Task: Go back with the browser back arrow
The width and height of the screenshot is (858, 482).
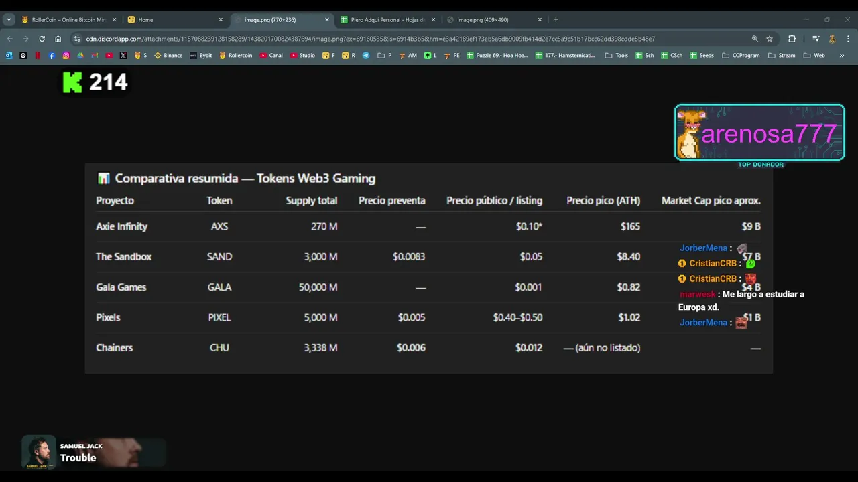Action: [x=9, y=39]
